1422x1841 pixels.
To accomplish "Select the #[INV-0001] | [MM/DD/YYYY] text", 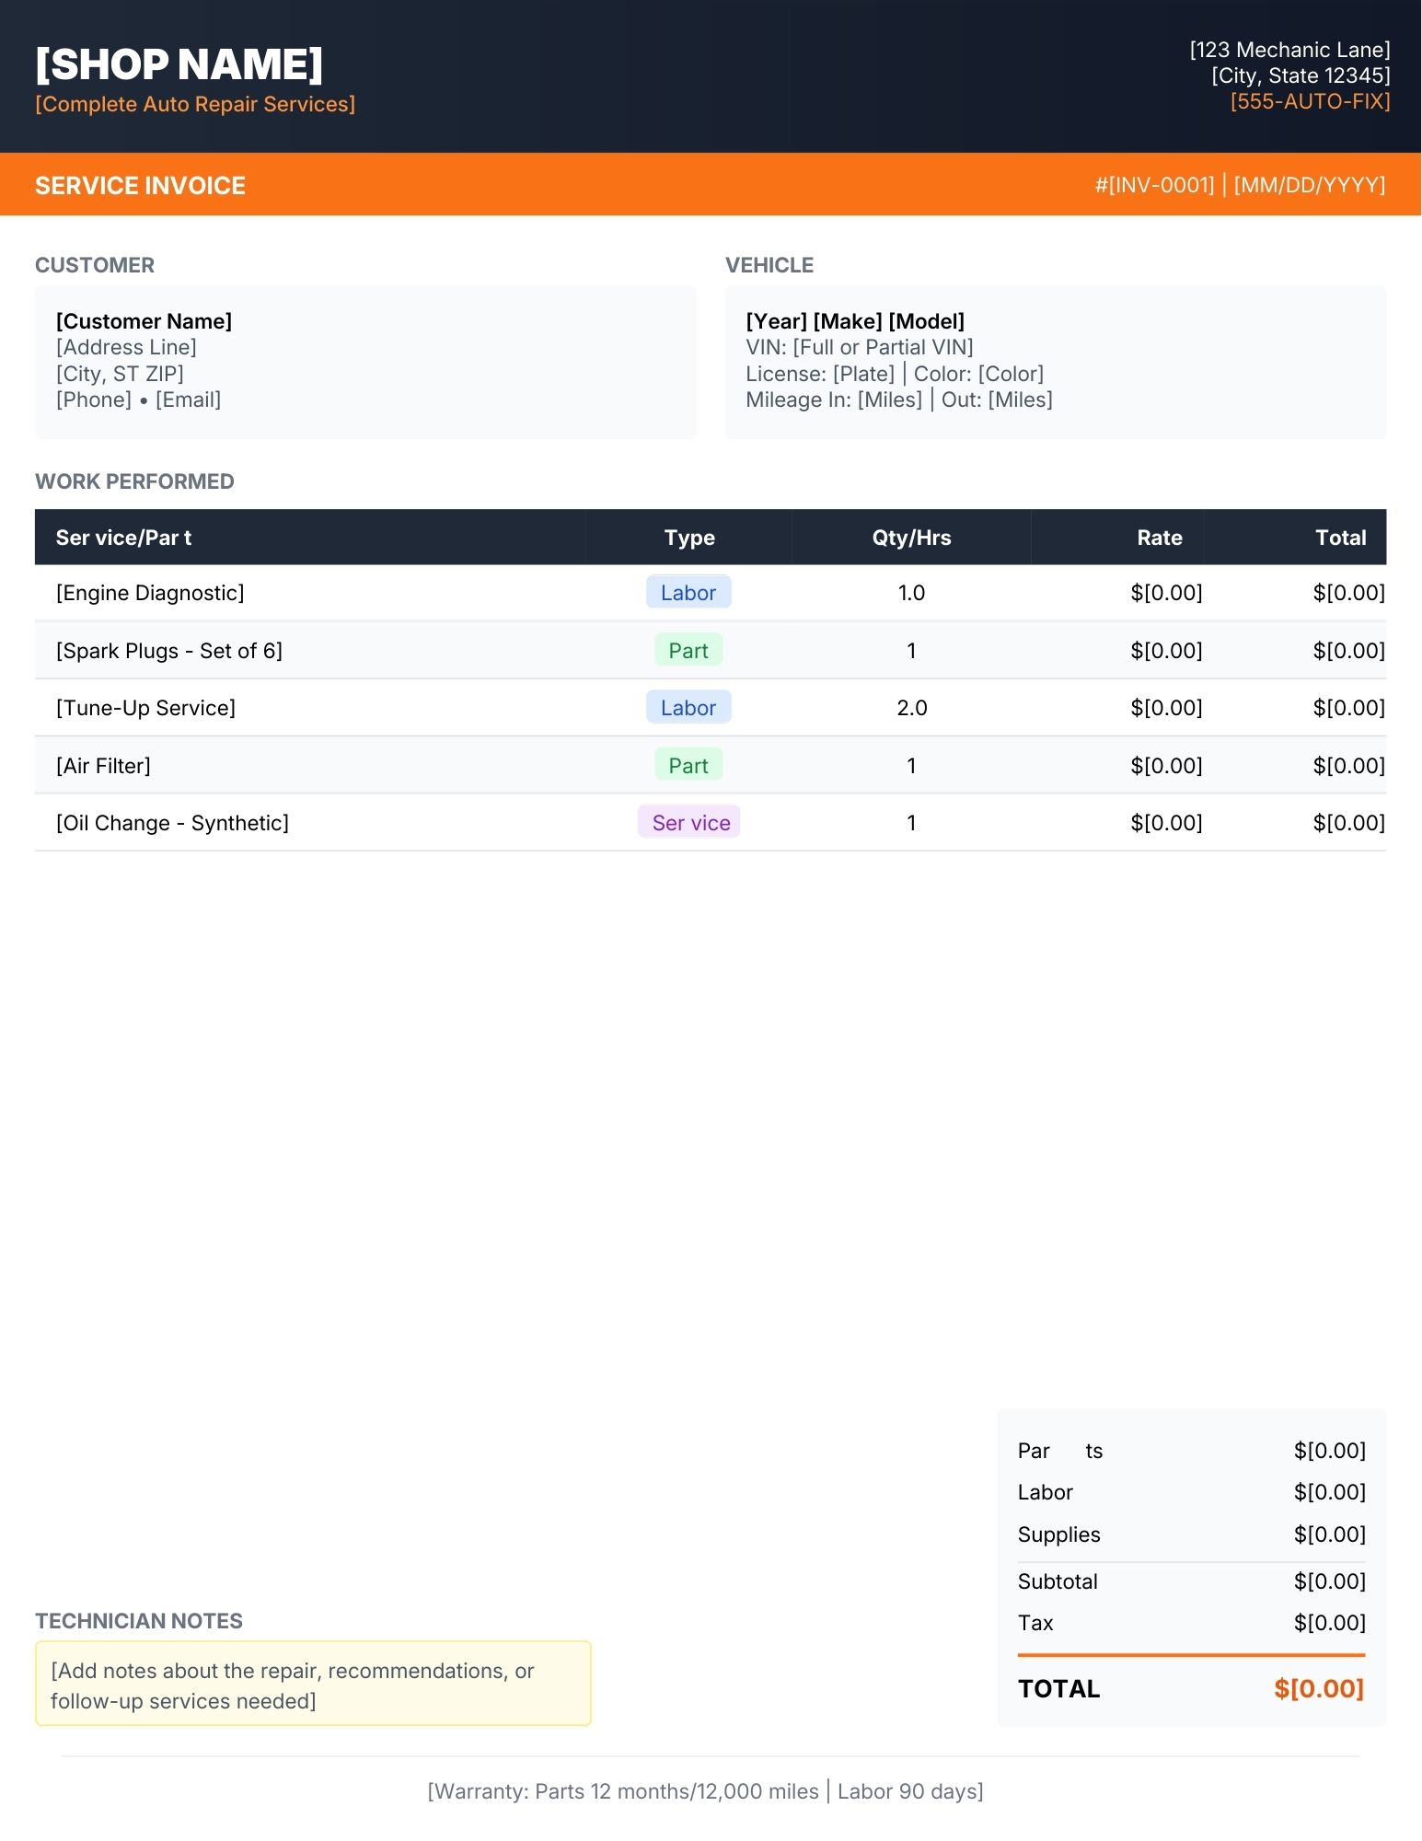I will tap(1240, 185).
